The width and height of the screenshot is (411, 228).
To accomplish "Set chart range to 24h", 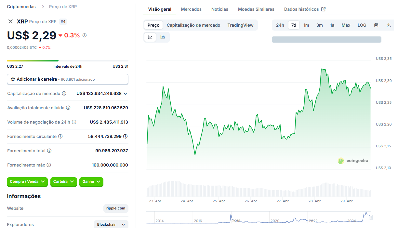I will point(280,25).
